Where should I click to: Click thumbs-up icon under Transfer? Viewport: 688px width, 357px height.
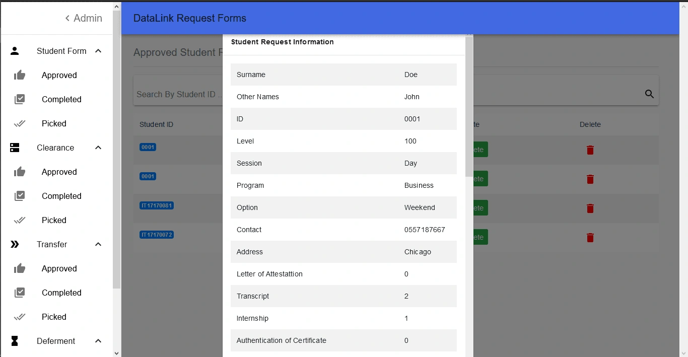click(x=20, y=268)
